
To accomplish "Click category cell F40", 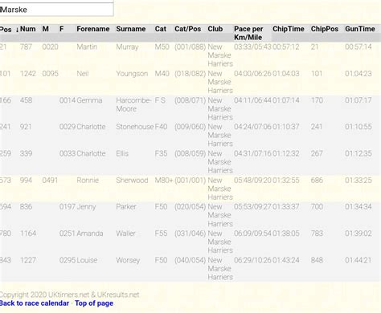I will (161, 127).
